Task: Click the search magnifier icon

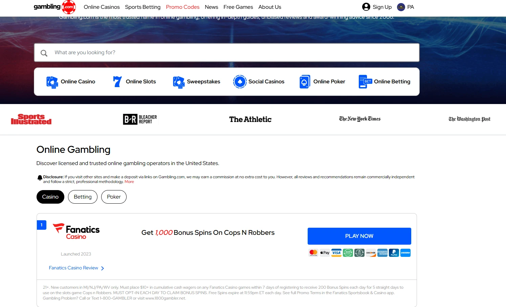Action: point(44,53)
